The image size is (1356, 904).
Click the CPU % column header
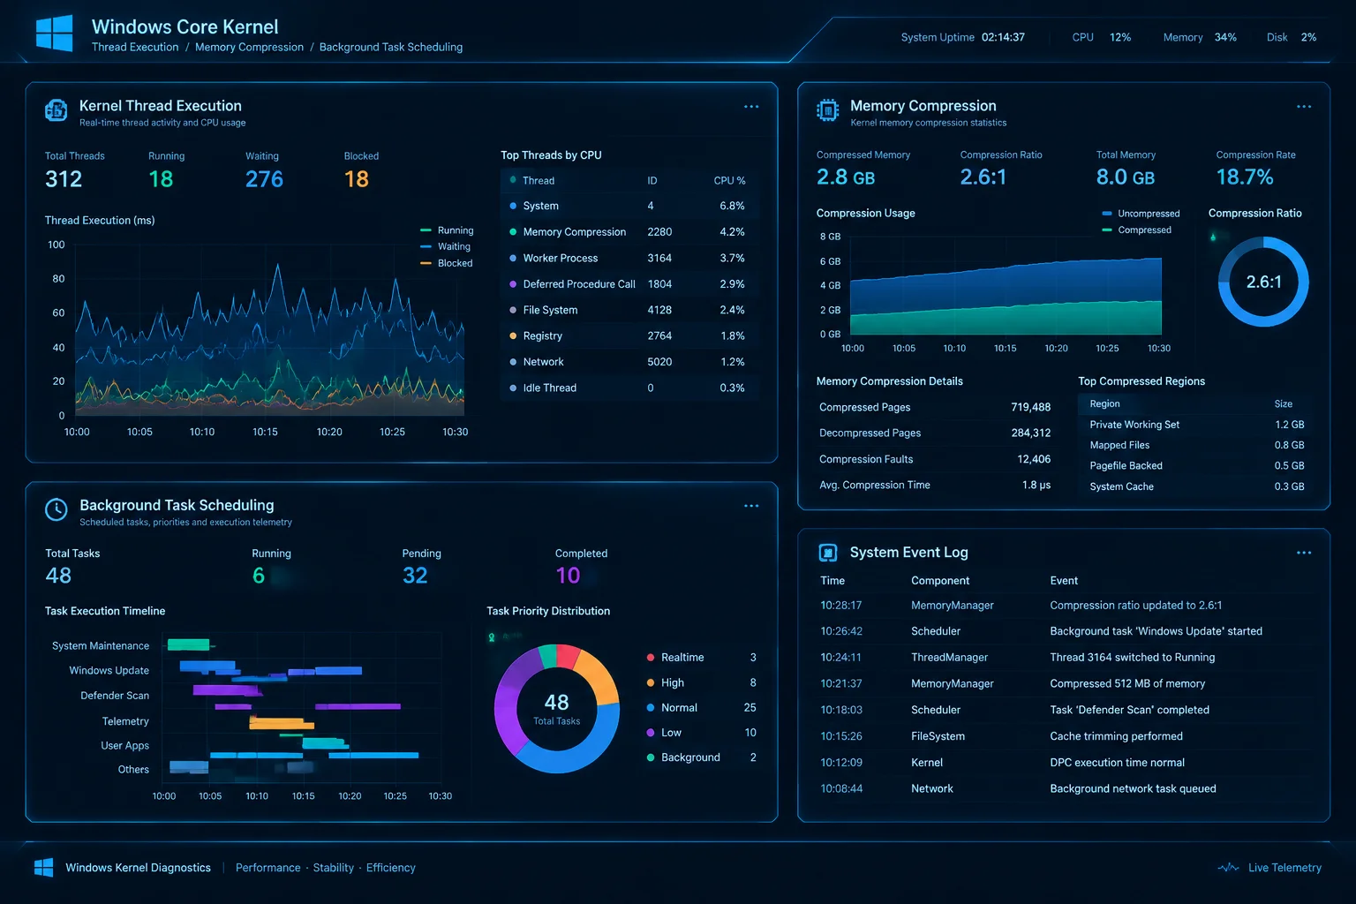[729, 180]
